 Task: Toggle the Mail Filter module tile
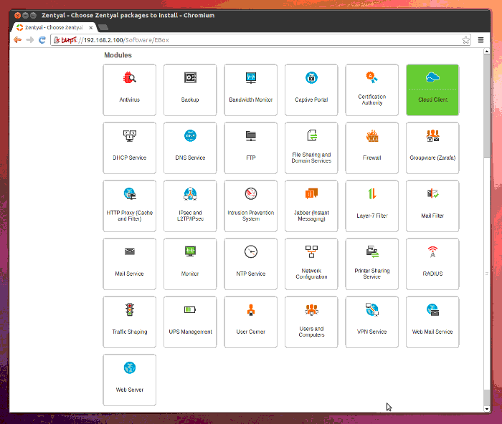point(432,206)
